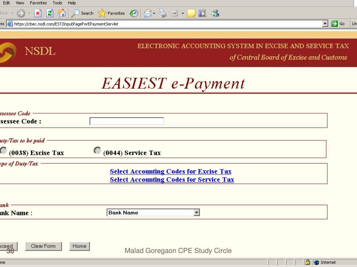Click the Print icon
357x267 pixels.
coord(162,14)
